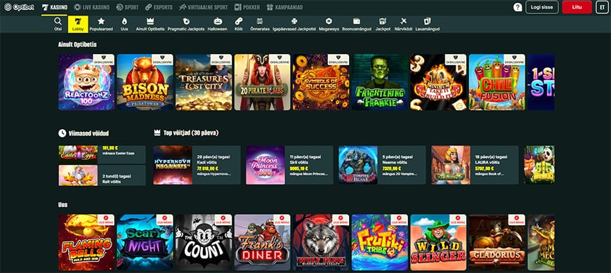Open The Count game

204,242
